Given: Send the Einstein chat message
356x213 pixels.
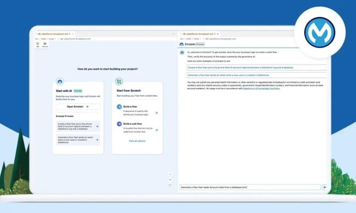Looking at the screenshot, I should pyautogui.click(x=325, y=187).
